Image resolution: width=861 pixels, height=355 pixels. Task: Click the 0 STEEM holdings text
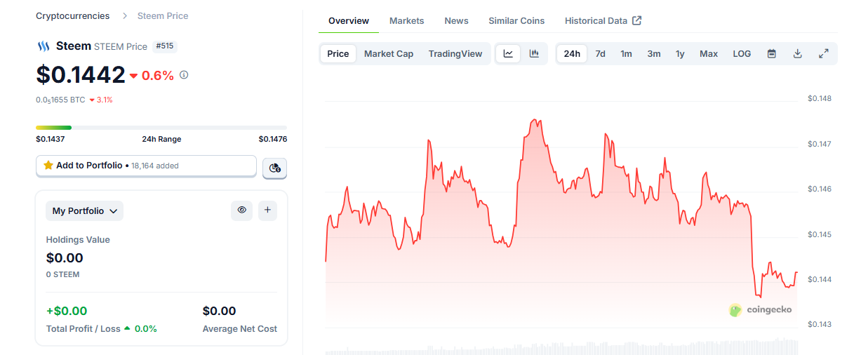tap(62, 274)
